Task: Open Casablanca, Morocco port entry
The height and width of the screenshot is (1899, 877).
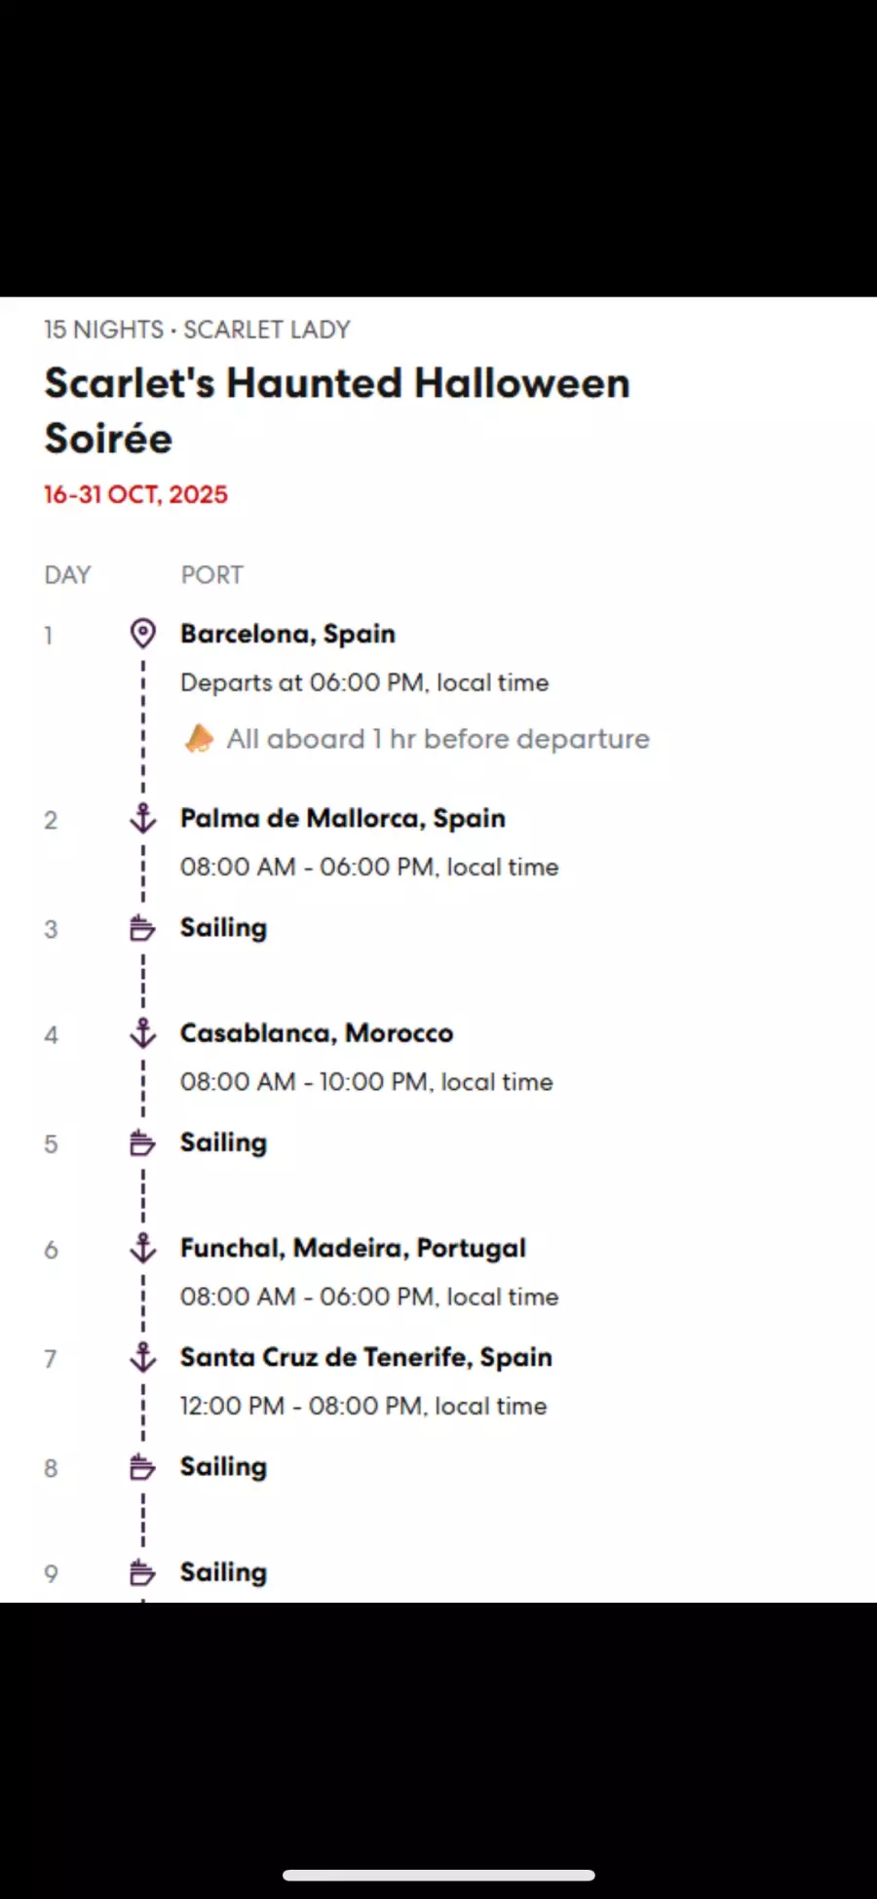Action: 317,1033
